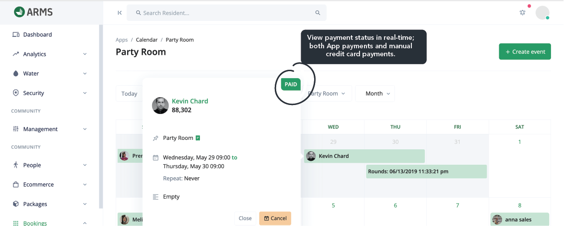Click the Analytics chart icon
The image size is (564, 226).
pyautogui.click(x=15, y=54)
